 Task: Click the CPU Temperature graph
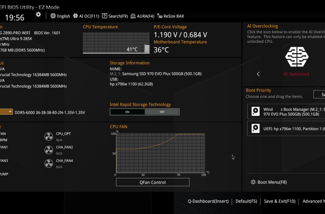coord(116,43)
